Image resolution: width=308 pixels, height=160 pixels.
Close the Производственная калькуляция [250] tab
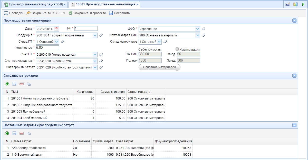(x=64, y=5)
